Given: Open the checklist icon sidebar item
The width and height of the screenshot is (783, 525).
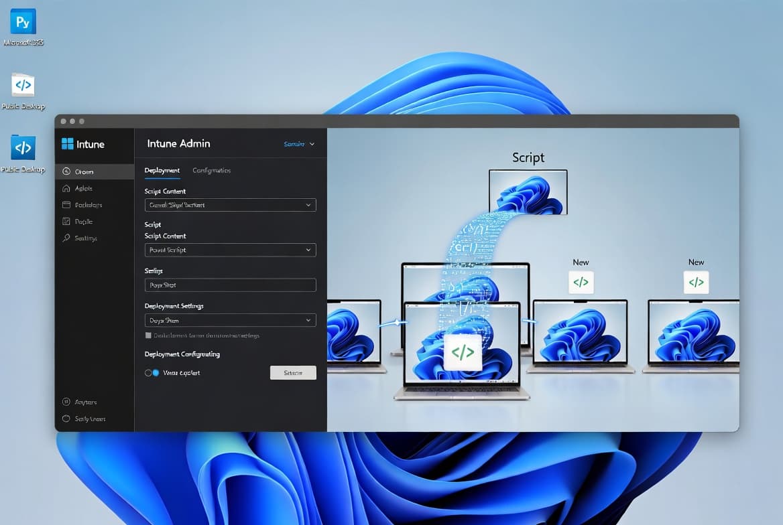Looking at the screenshot, I should click(66, 221).
